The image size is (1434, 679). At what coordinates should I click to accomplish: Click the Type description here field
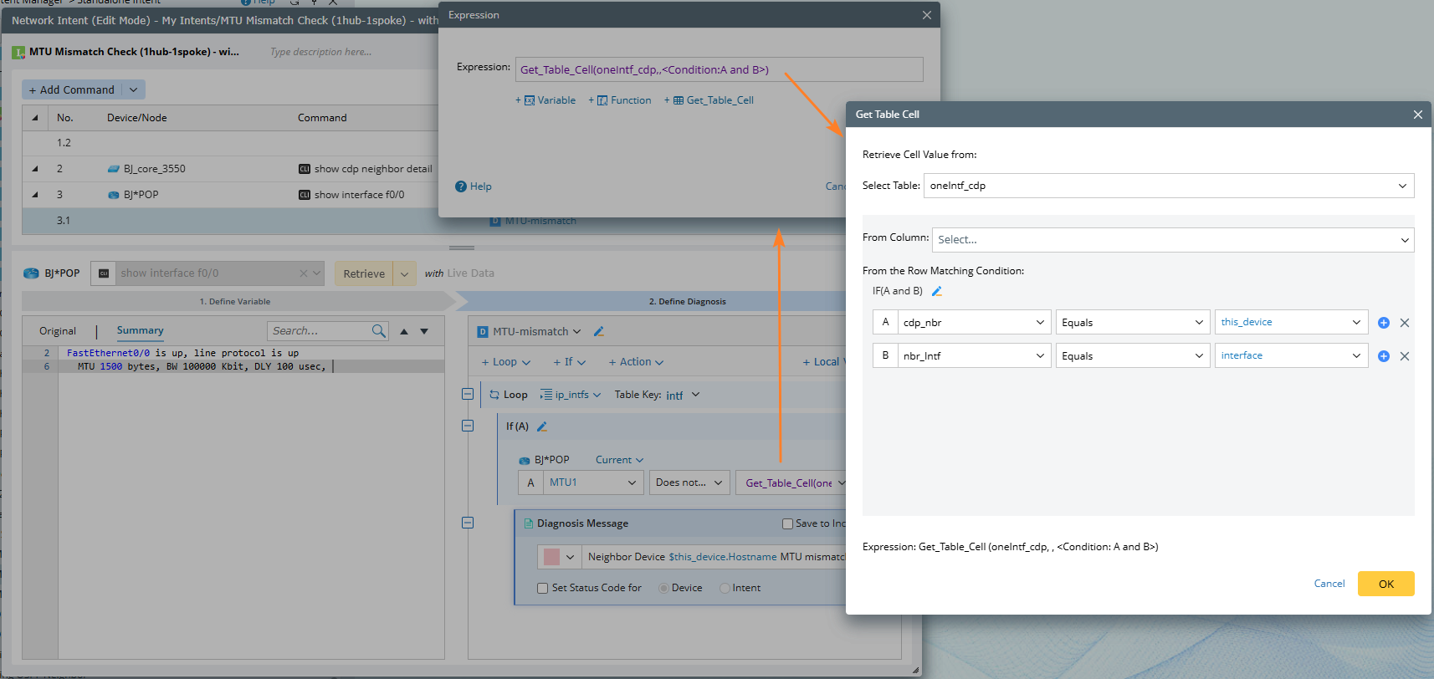point(321,52)
